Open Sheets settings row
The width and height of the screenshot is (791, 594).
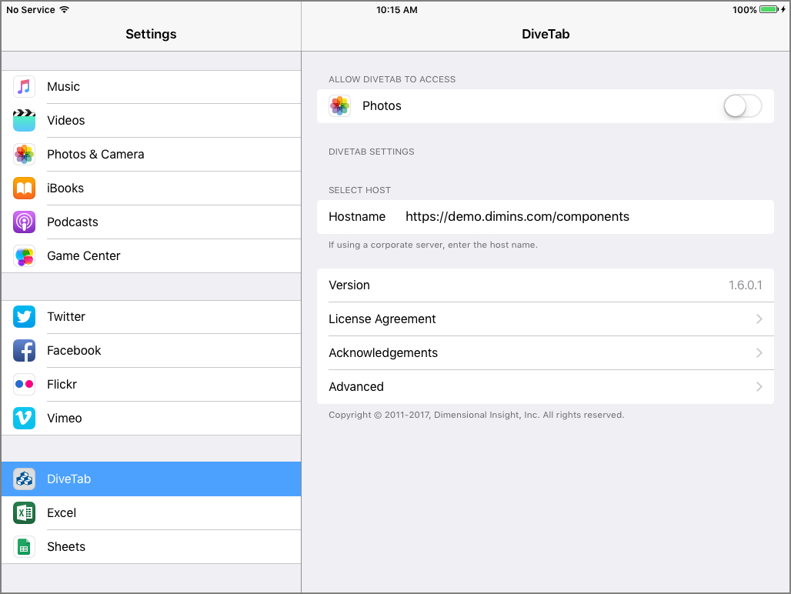tap(152, 546)
